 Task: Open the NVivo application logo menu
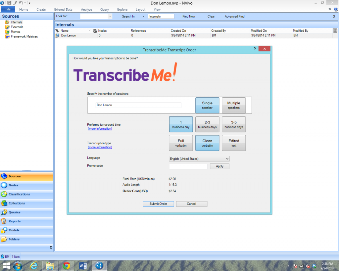click(2, 3)
